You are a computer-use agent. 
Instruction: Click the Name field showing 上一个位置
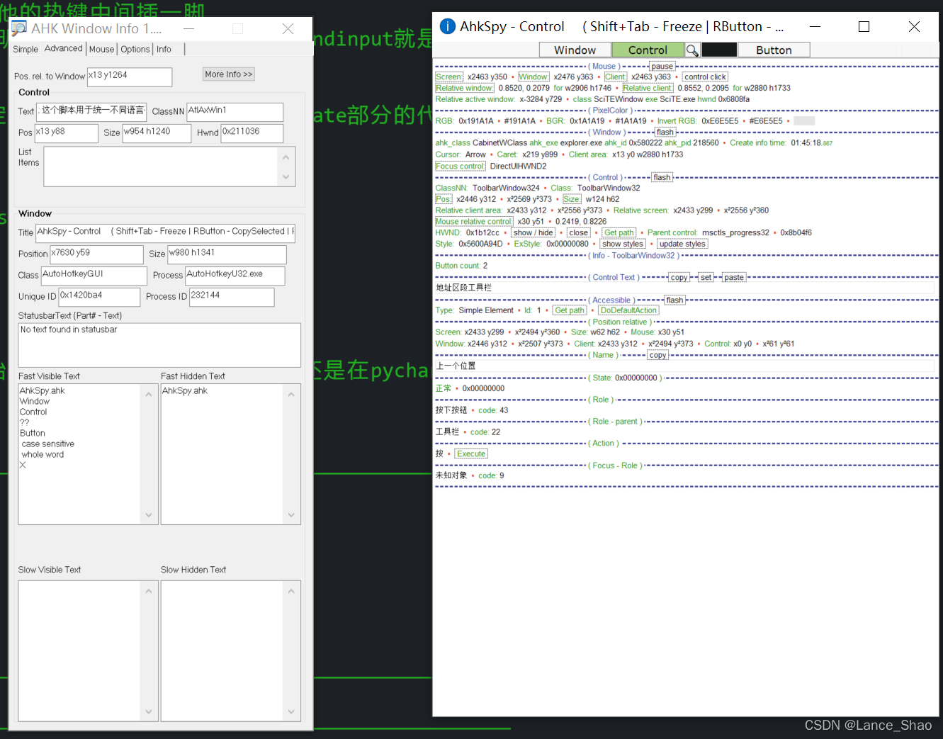tap(684, 366)
